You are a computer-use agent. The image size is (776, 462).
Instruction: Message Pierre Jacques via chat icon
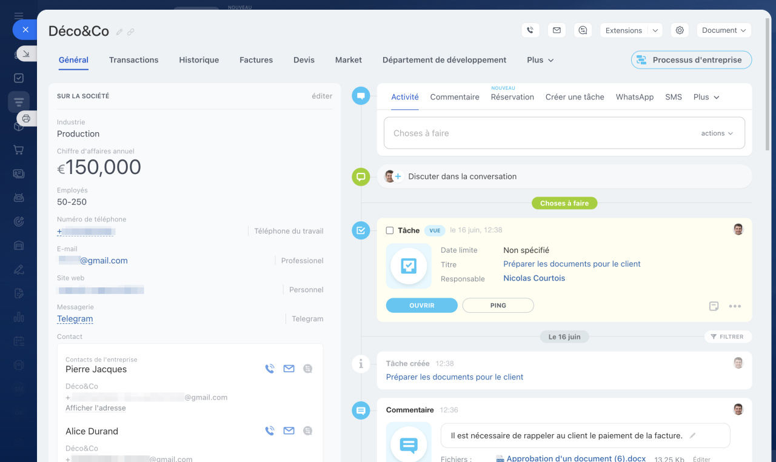coord(308,369)
